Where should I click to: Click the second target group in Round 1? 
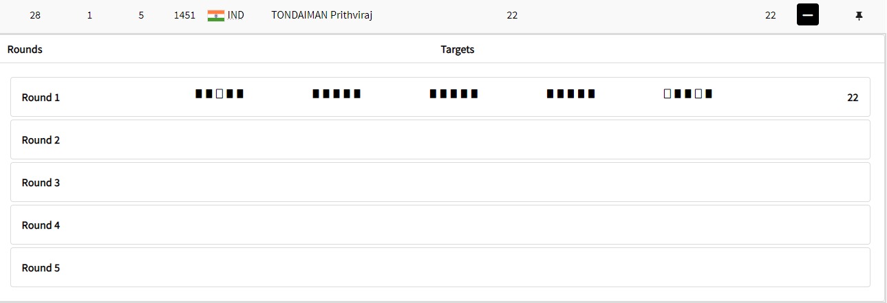coord(336,93)
